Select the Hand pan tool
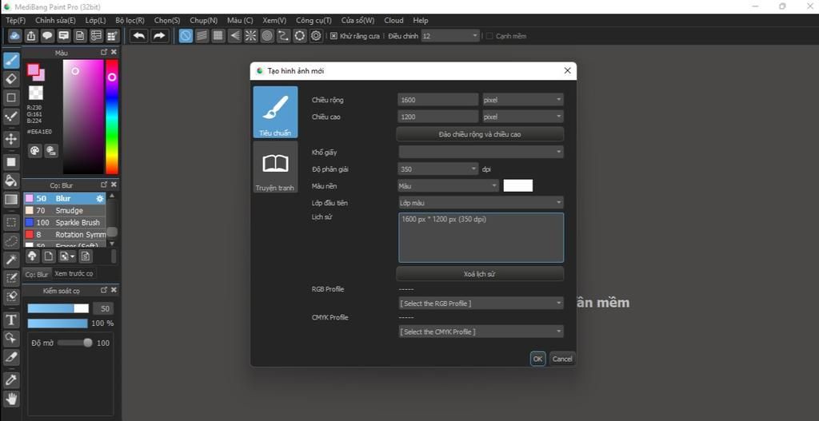 tap(11, 399)
